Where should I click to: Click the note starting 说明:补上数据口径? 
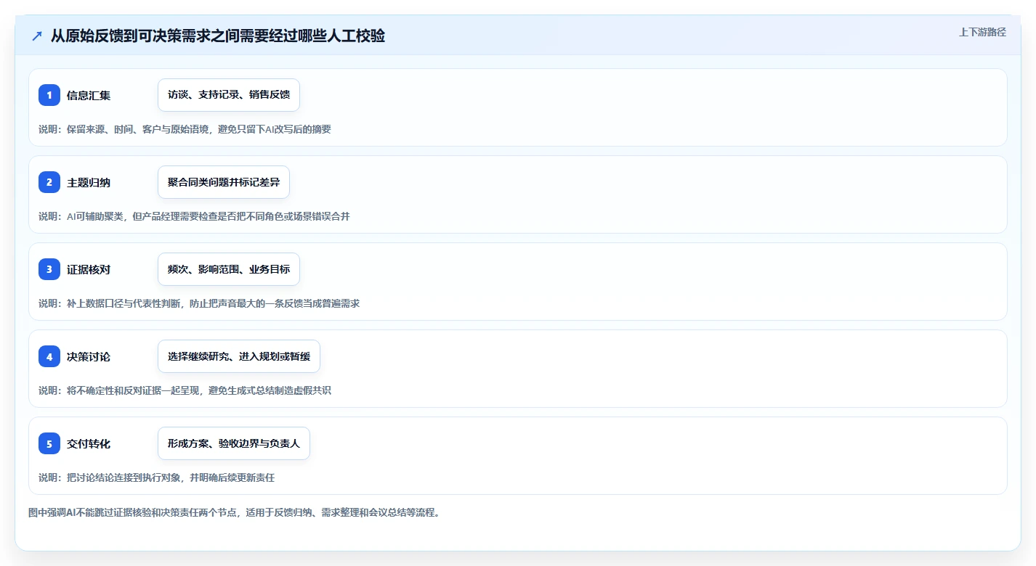pyautogui.click(x=199, y=303)
